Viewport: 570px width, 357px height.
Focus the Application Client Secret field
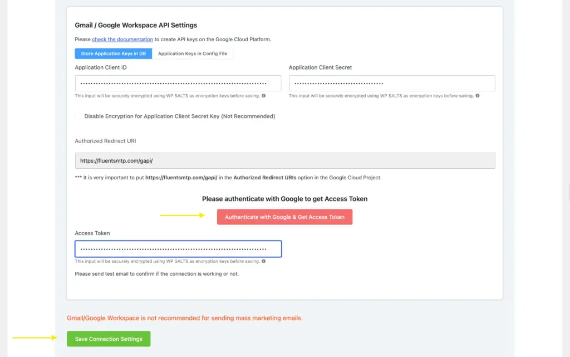392,83
